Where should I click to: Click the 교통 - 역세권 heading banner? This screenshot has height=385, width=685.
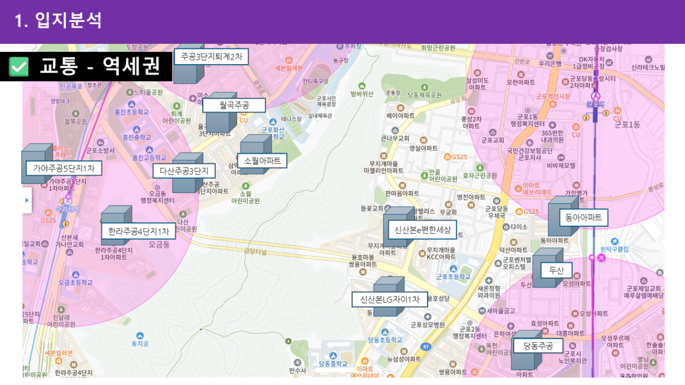(99, 66)
